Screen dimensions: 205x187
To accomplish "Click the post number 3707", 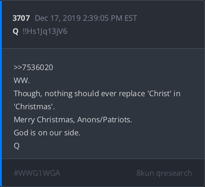I will [21, 18].
